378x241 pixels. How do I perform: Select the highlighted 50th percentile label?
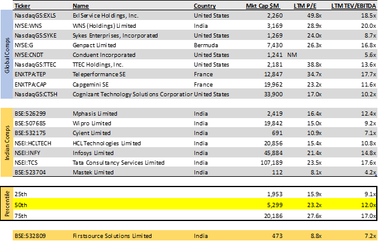pyautogui.click(x=21, y=205)
